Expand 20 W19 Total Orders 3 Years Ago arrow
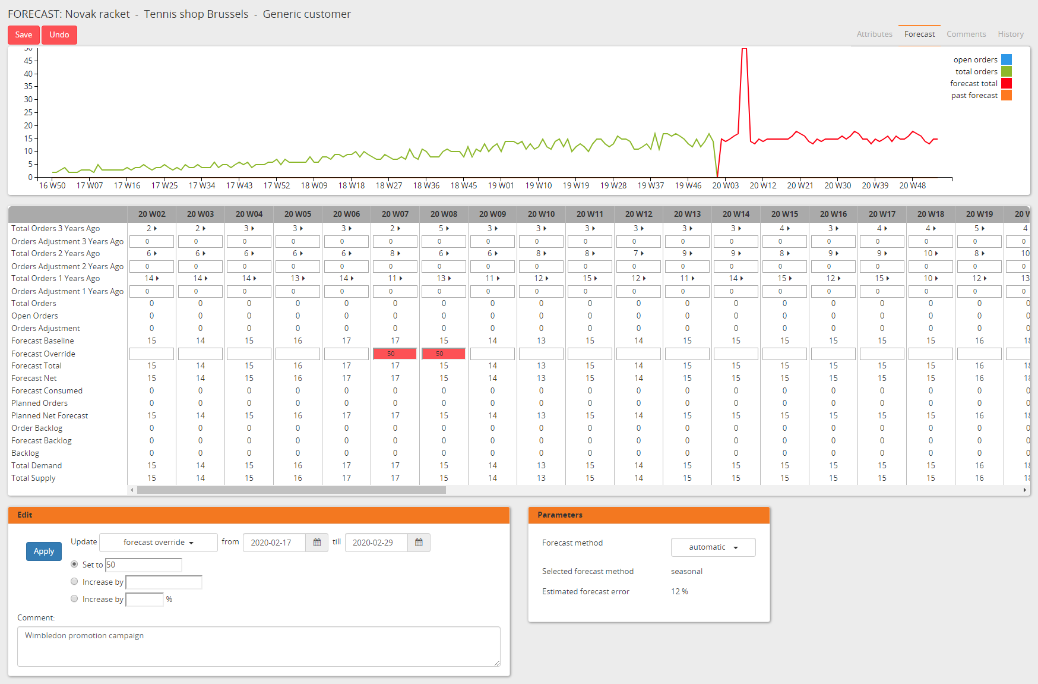This screenshot has width=1038, height=684. (x=984, y=229)
